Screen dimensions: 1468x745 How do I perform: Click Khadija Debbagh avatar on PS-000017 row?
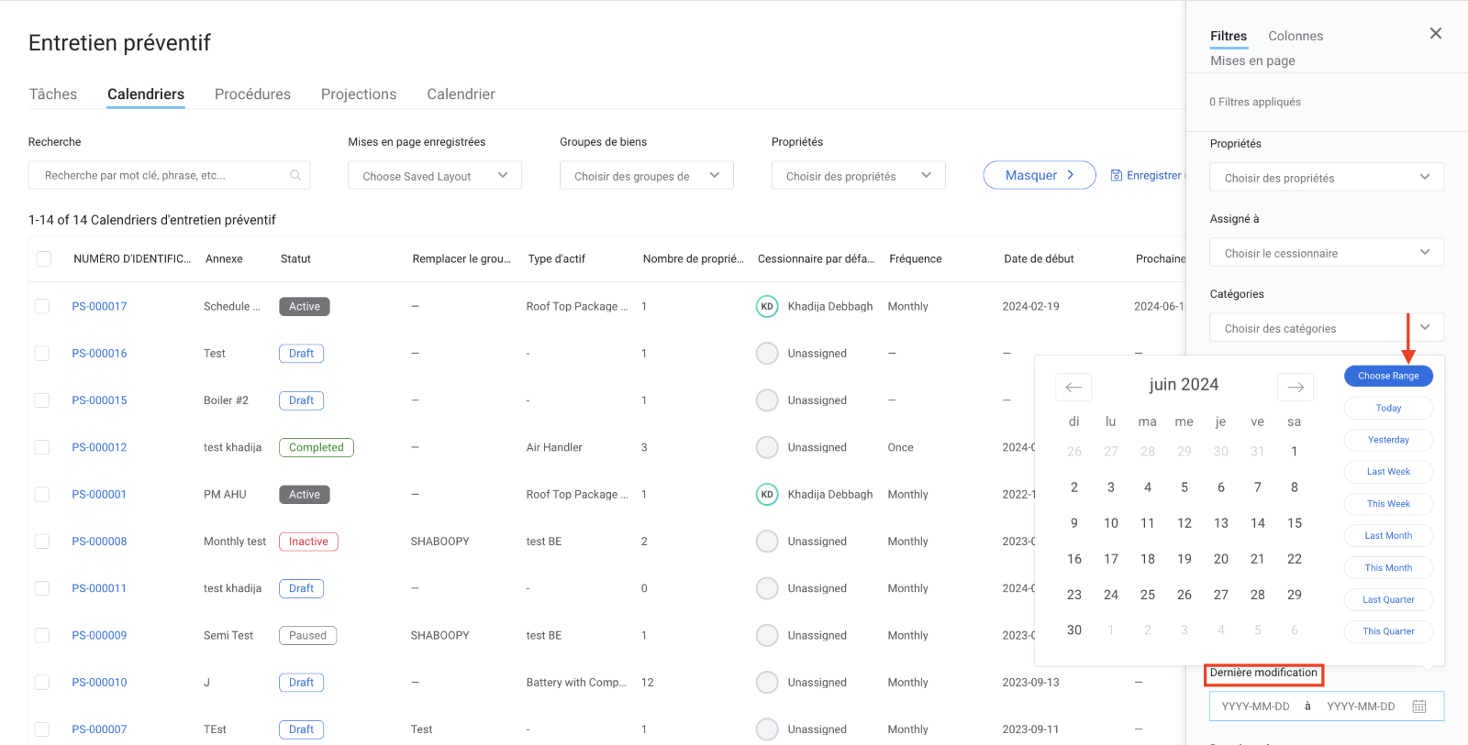click(767, 307)
